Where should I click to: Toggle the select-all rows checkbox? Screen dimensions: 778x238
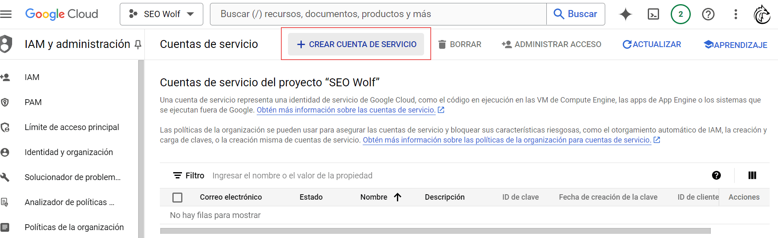(x=177, y=197)
